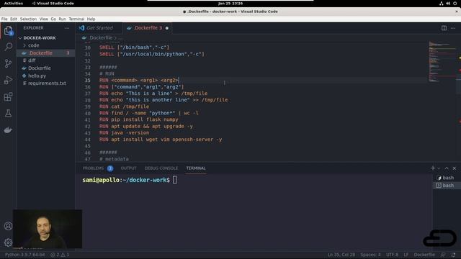Open the Selection menu
The image size is (461, 259).
pyautogui.click(x=28, y=19)
